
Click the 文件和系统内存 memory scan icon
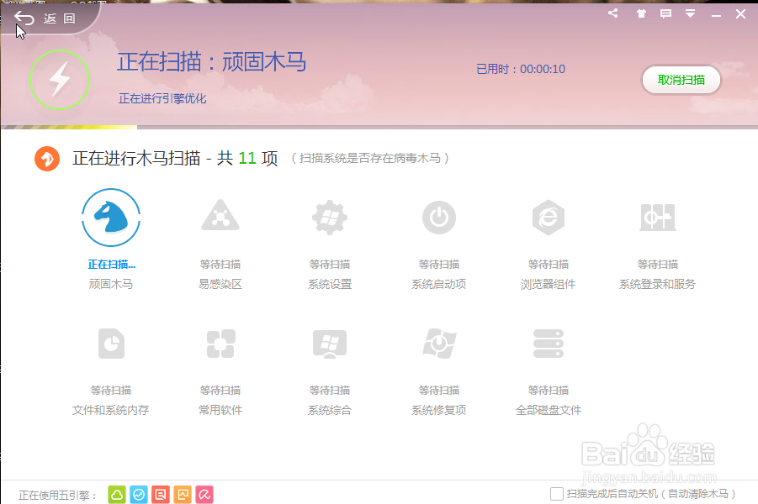coord(110,344)
